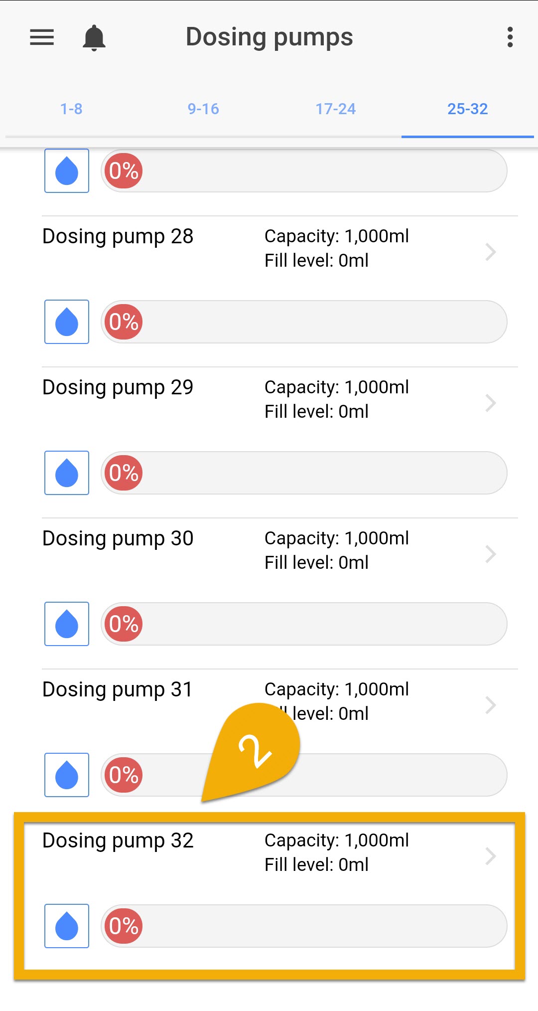Screen dimensions: 538x1011
Task: Switch to the 1-8 pumps tab
Action: point(71,109)
